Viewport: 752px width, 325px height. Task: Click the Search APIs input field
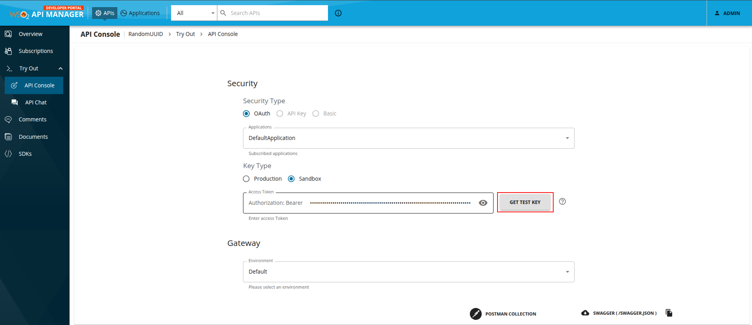[277, 13]
